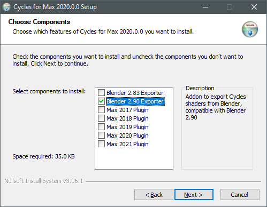Select the Max 2020 Plugin label

(x=127, y=136)
